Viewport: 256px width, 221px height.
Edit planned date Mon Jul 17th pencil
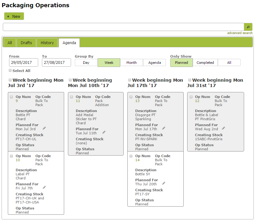click(164, 128)
